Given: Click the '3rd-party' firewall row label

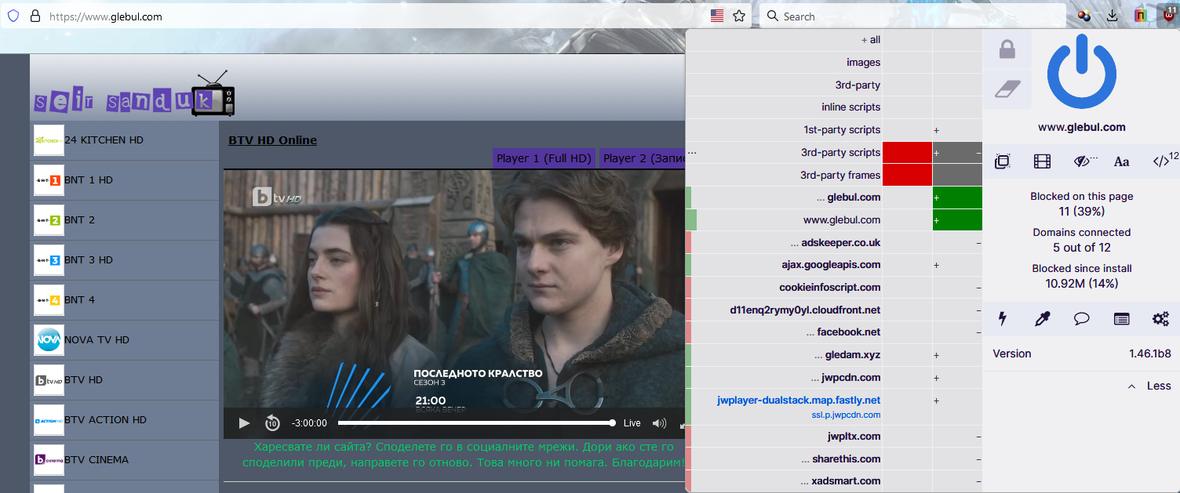Looking at the screenshot, I should pos(858,85).
